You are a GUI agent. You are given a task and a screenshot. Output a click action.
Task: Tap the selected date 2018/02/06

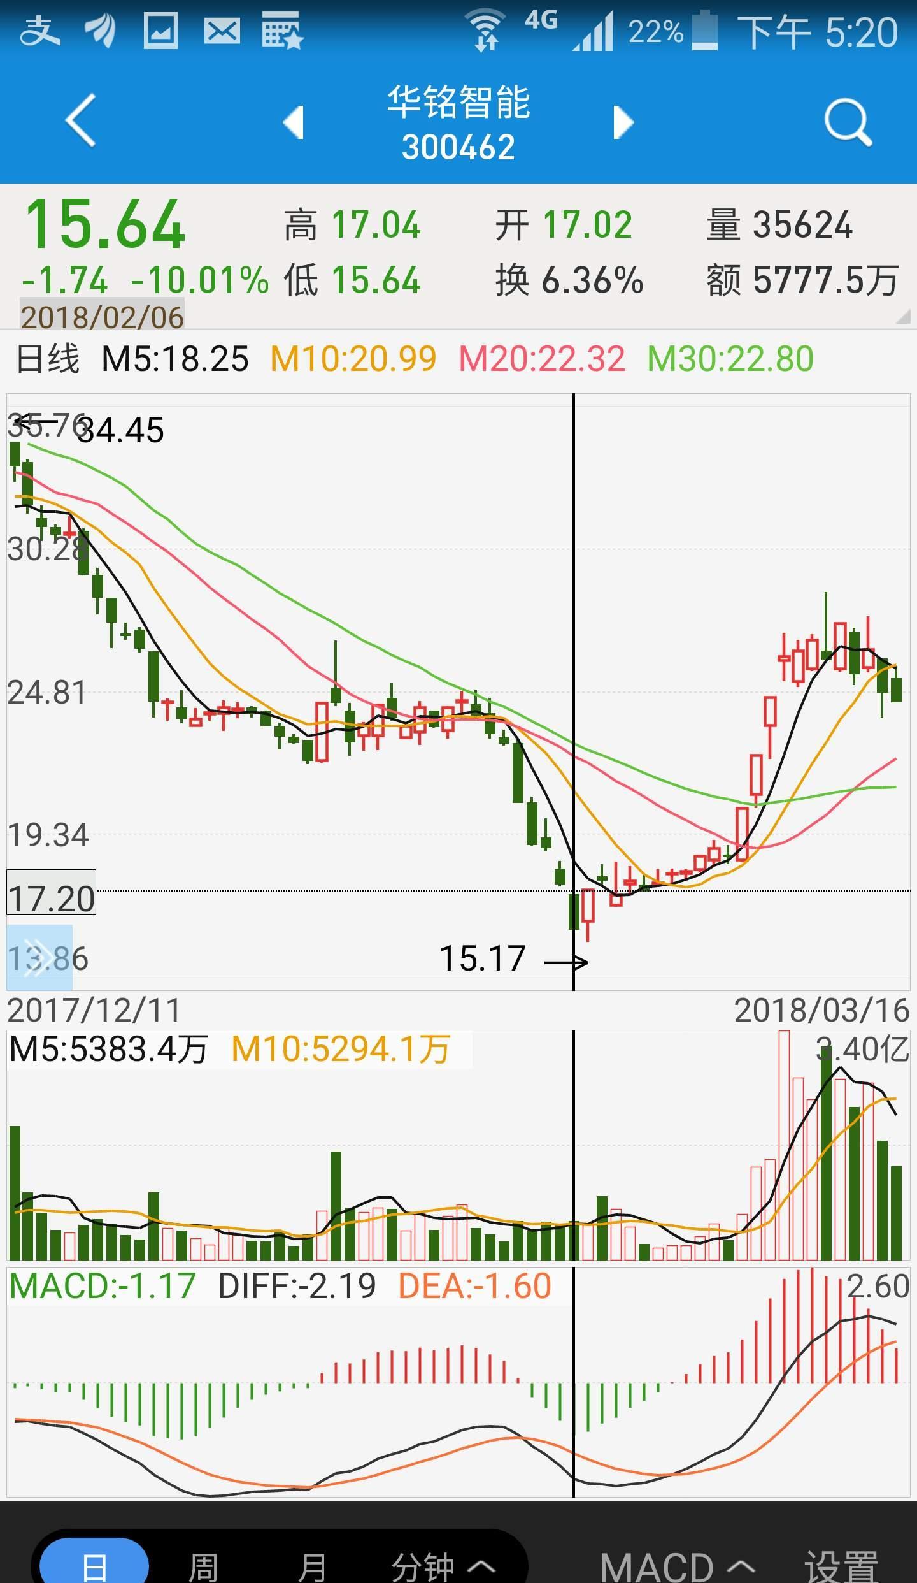click(x=103, y=317)
